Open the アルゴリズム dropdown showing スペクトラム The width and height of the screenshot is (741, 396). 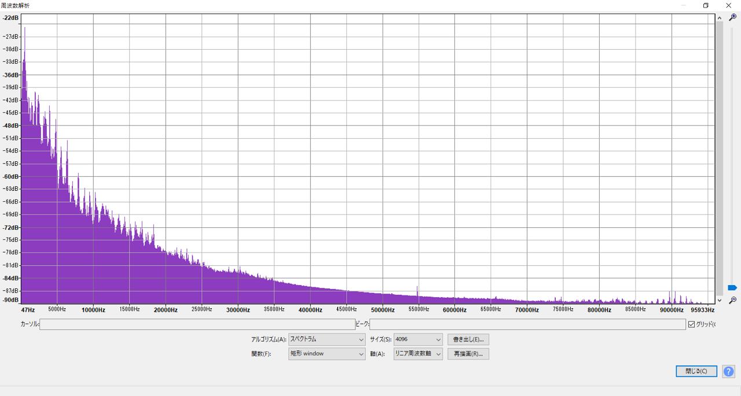[x=327, y=339]
